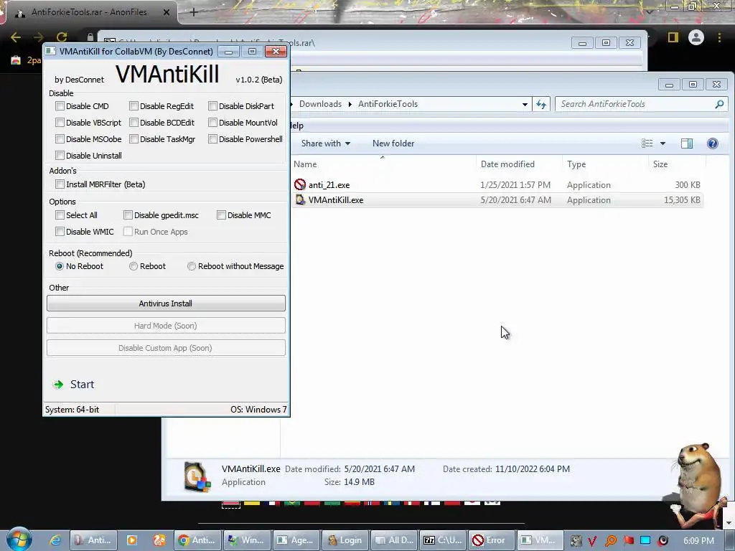Click the change view icon in Explorer
The height and width of the screenshot is (551, 735).
647,143
